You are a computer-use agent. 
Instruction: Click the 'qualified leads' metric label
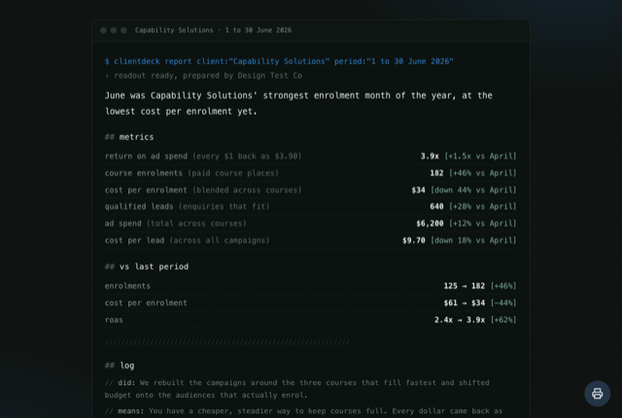click(139, 207)
